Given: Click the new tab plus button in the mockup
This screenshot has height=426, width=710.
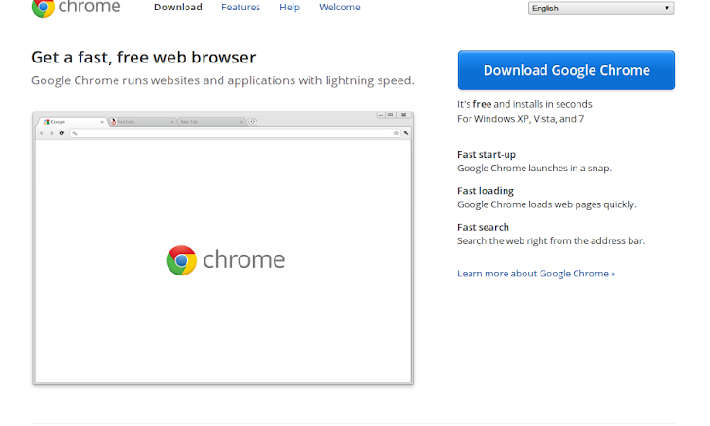Looking at the screenshot, I should 253,122.
